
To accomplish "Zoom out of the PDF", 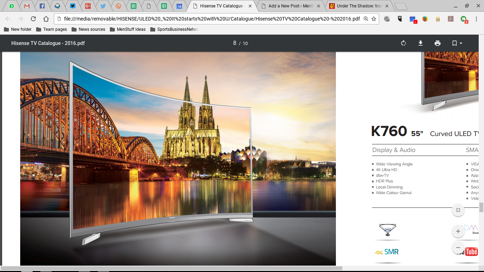I will 458,248.
